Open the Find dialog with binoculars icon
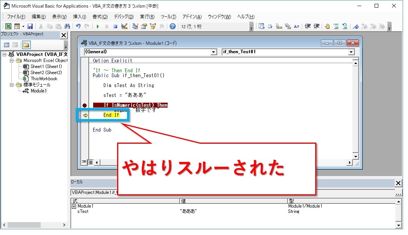Viewport: 408px width, 235px height. point(67,26)
